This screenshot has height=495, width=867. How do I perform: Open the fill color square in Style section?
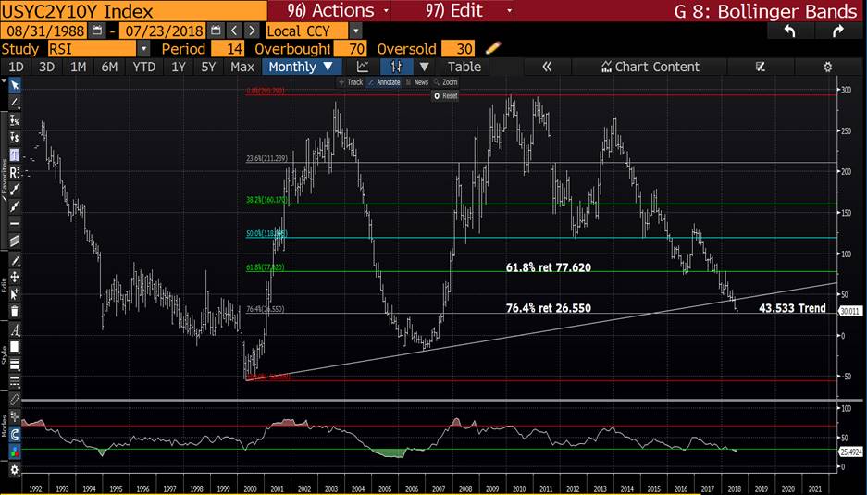(15, 347)
